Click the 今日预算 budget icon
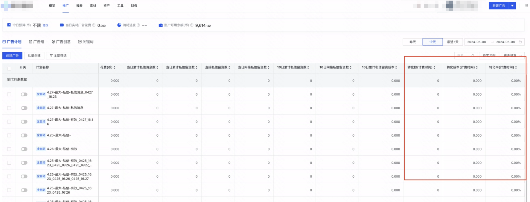Image resolution: width=530 pixels, height=202 pixels. [9, 25]
